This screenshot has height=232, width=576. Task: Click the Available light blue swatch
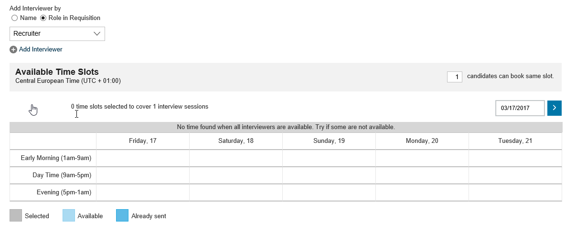click(69, 216)
